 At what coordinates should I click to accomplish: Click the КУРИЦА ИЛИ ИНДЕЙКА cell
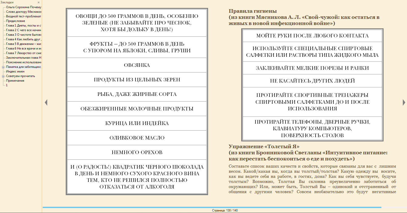[137, 123]
